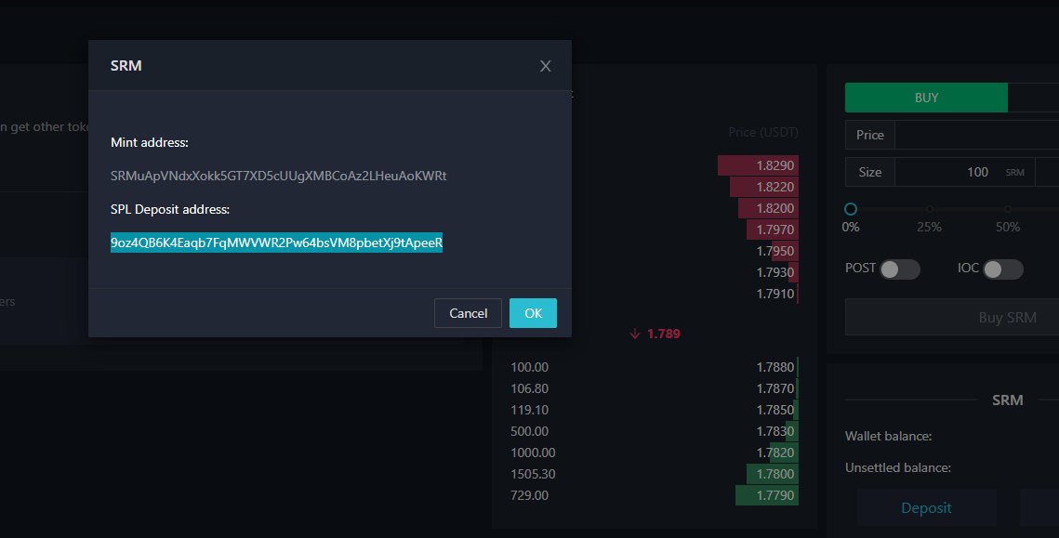
Task: Click Cancel in the SRM dialog
Action: pos(468,313)
